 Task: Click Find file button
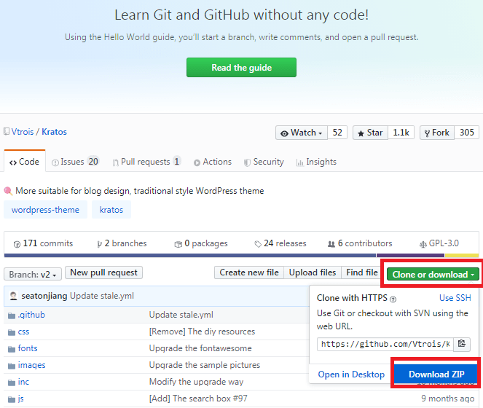click(361, 272)
